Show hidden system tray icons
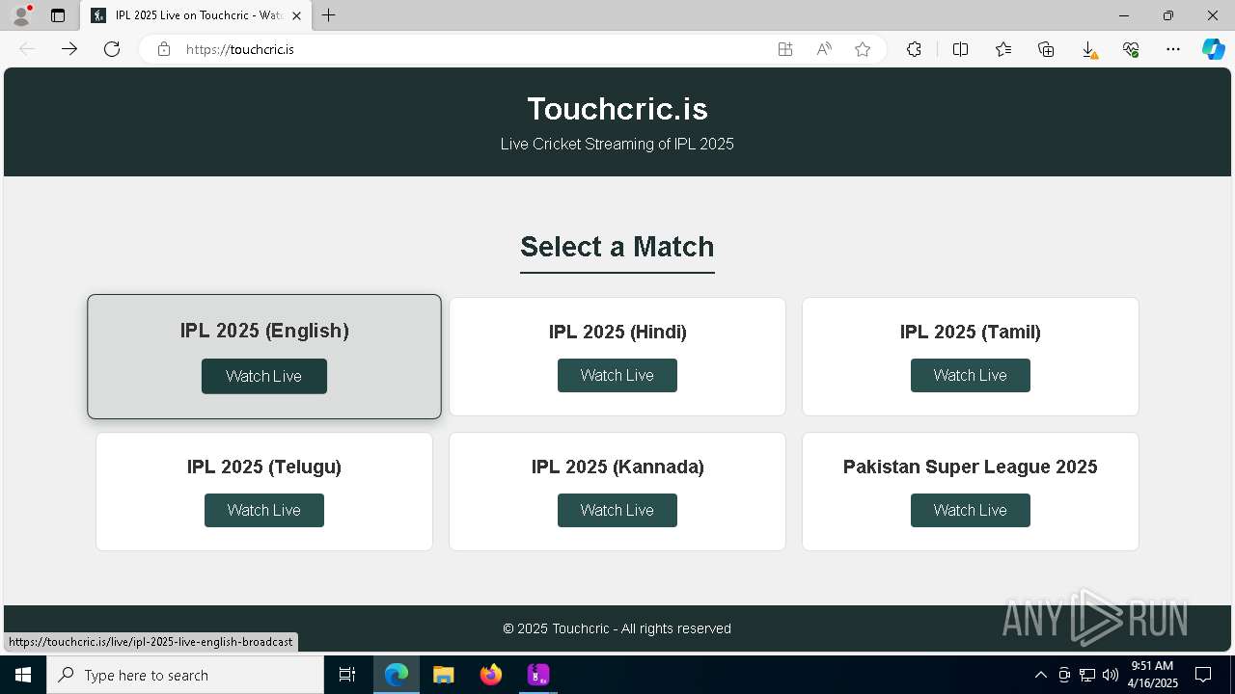 tap(1040, 675)
